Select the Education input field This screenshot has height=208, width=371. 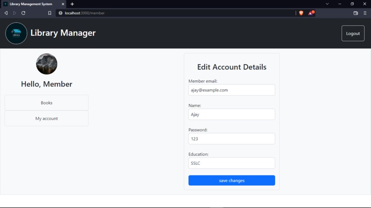[232, 163]
